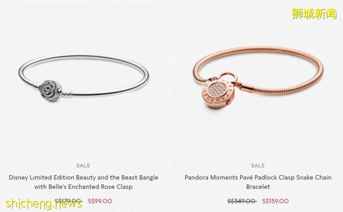Select the S$159.00 sale price
Image resolution: width=343 pixels, height=212 pixels.
click(x=275, y=201)
